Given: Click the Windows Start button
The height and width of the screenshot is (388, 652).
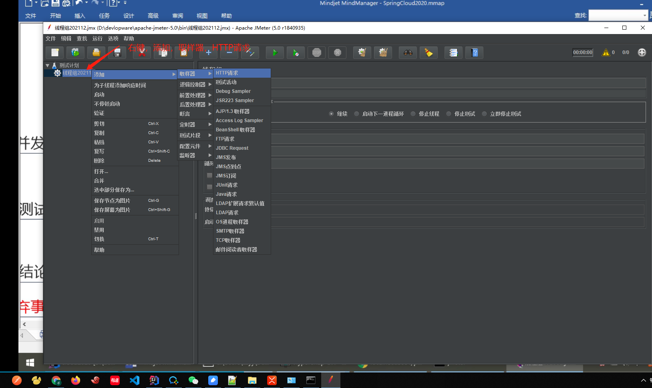Looking at the screenshot, I should pyautogui.click(x=30, y=362).
